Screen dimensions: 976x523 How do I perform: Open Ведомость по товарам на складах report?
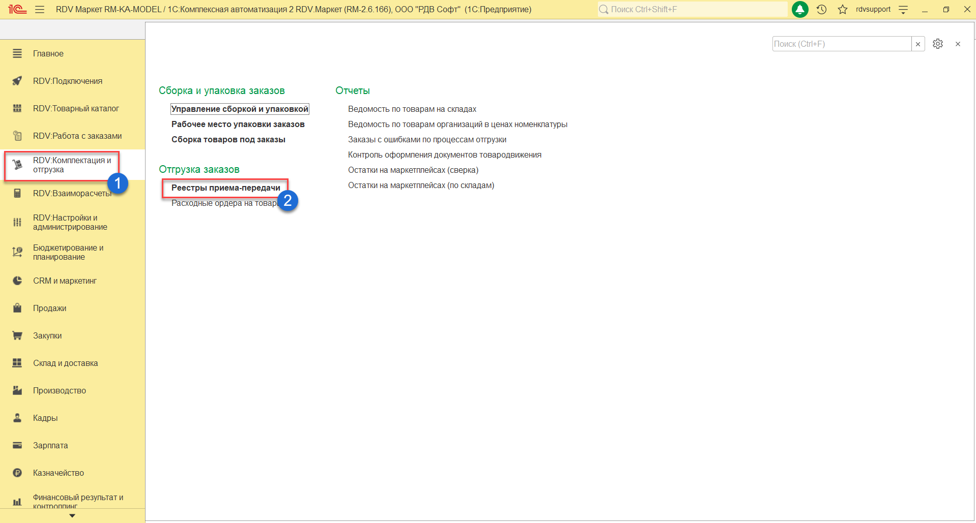tap(412, 109)
